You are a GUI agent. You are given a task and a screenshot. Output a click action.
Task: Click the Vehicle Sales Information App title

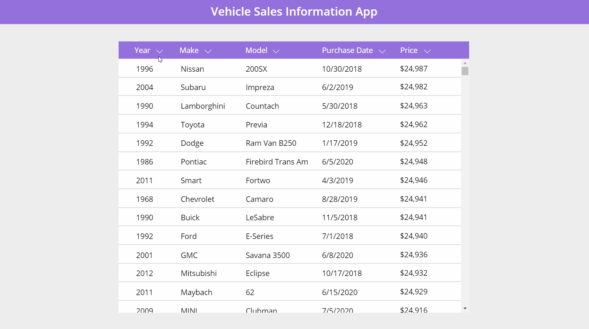pyautogui.click(x=294, y=12)
